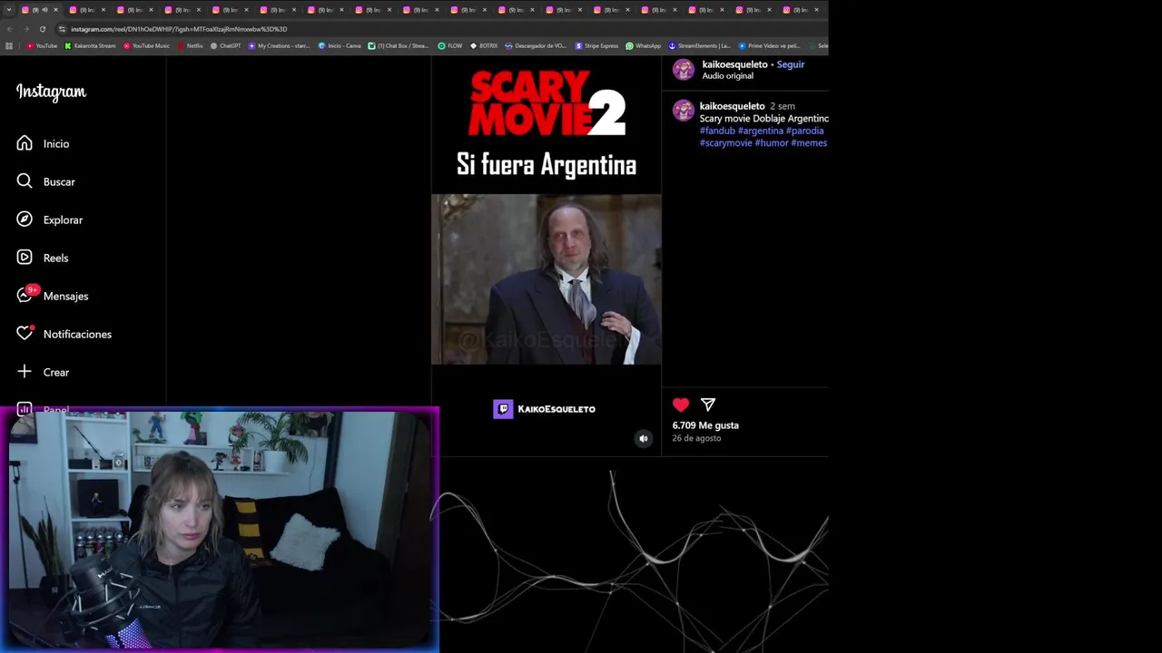Open the ChatGPT bookmark
The height and width of the screenshot is (653, 1162).
point(225,45)
